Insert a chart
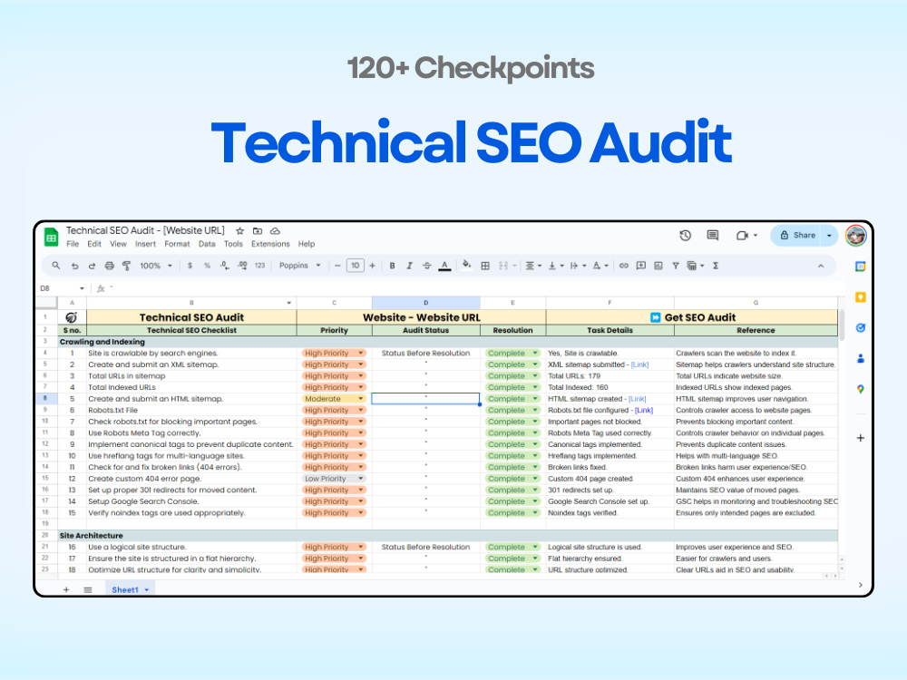Screen dimensions: 907x680 click(x=658, y=266)
